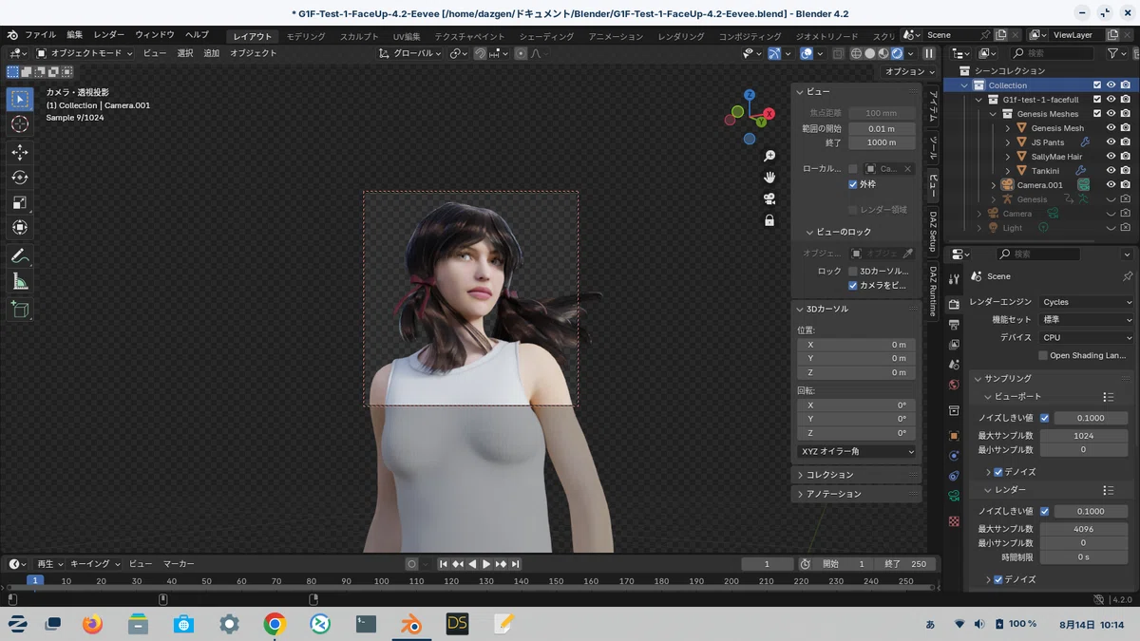Choose the Move tool in toolbar

(x=20, y=152)
